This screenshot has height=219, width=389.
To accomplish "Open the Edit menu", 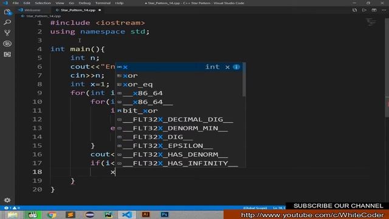I will coord(27,3).
